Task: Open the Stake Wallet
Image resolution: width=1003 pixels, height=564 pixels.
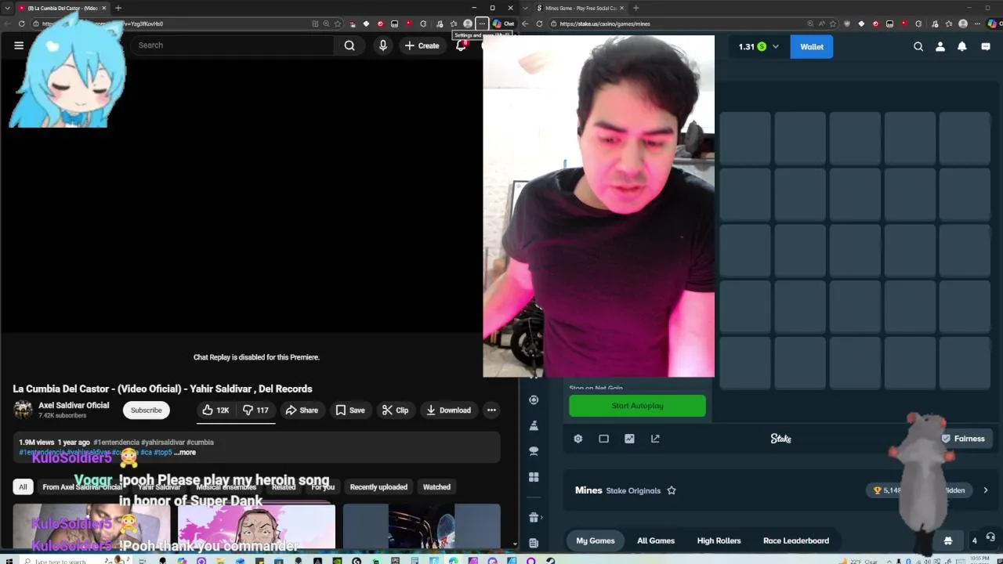Action: tap(812, 47)
